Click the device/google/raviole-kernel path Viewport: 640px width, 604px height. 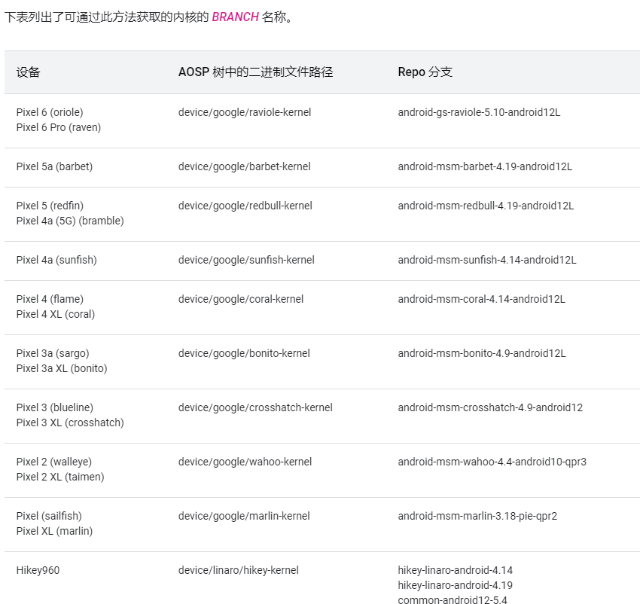(x=245, y=112)
